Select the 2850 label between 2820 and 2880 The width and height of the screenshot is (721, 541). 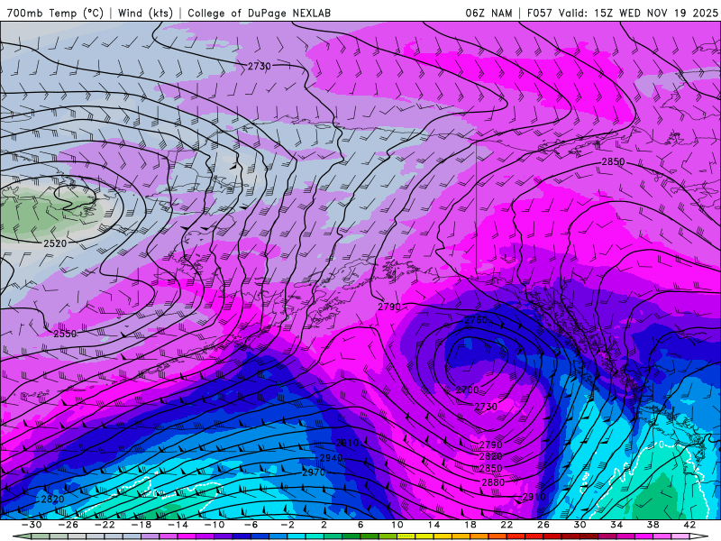click(x=490, y=468)
